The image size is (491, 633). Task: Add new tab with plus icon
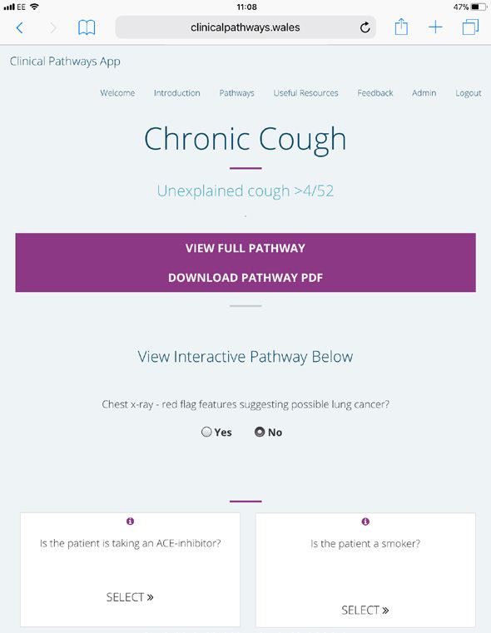coord(435,27)
